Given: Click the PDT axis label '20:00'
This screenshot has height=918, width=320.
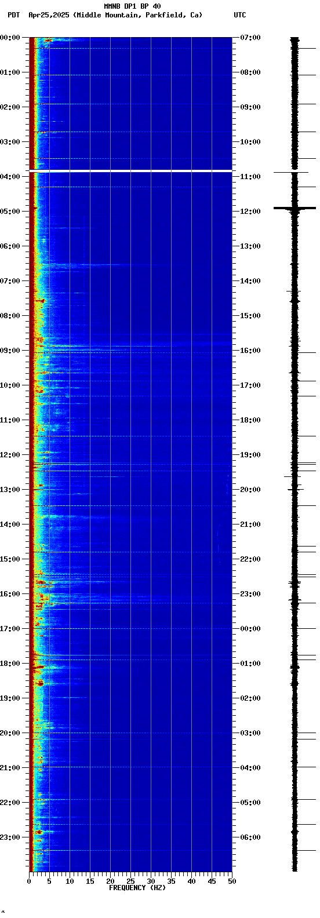Looking at the screenshot, I should (10, 733).
